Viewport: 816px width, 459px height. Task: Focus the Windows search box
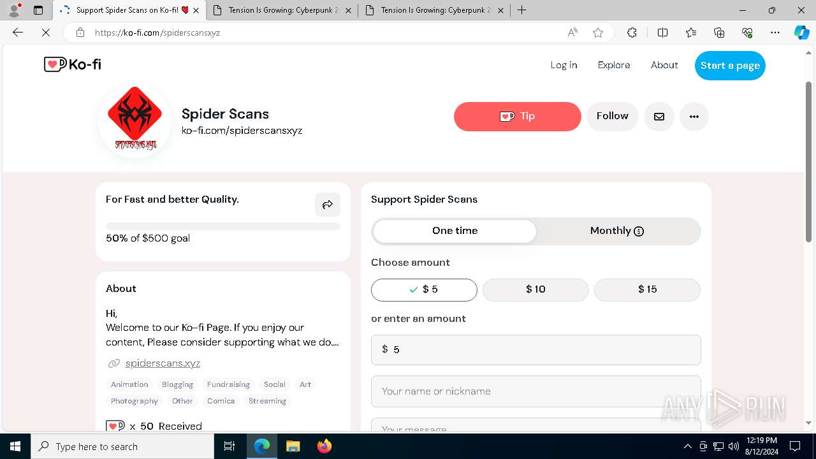click(x=122, y=446)
